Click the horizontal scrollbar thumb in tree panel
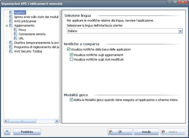This screenshot has height=138, width=189. tap(22, 121)
